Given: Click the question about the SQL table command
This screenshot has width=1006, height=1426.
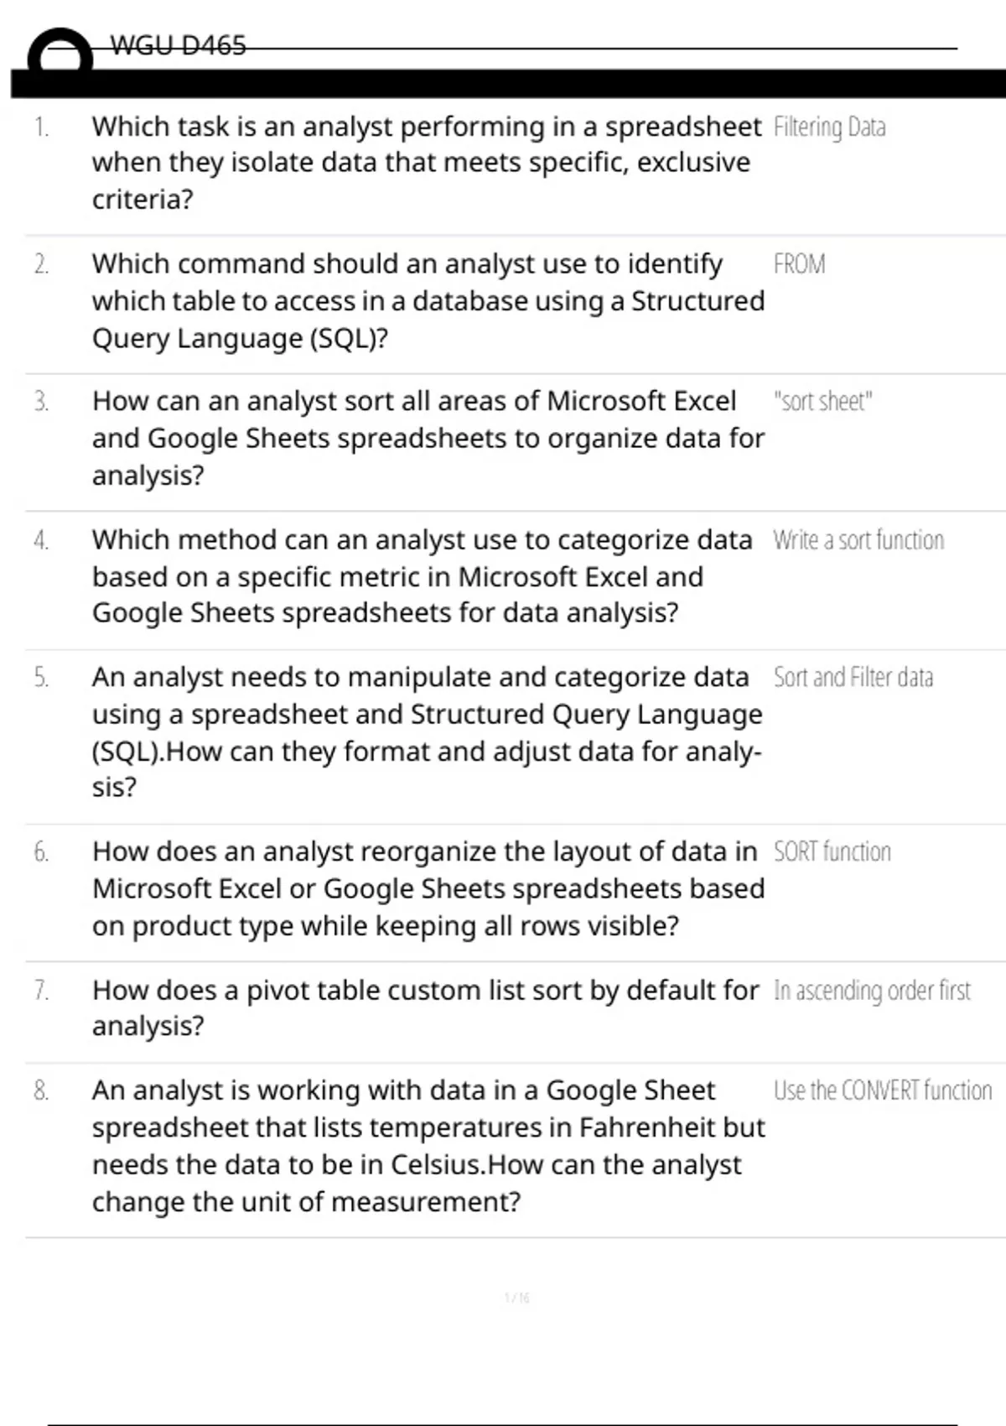Looking at the screenshot, I should point(428,301).
